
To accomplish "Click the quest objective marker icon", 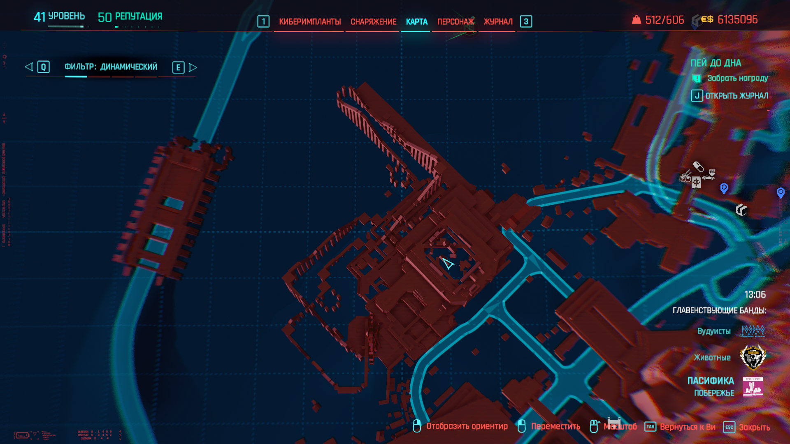I will coord(697,79).
